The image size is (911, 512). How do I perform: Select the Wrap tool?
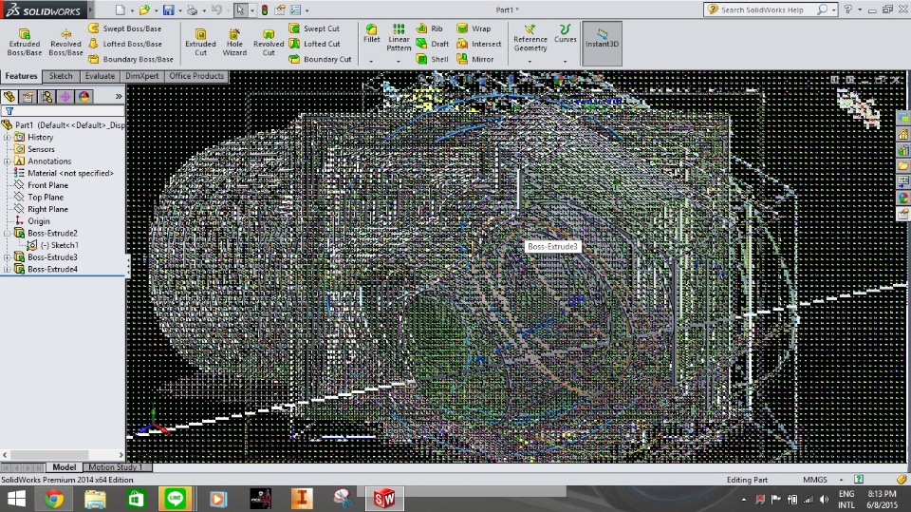coord(474,28)
